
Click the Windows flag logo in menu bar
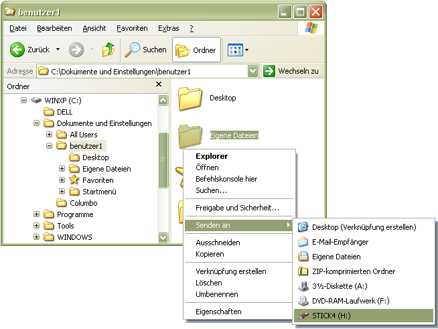[x=311, y=28]
